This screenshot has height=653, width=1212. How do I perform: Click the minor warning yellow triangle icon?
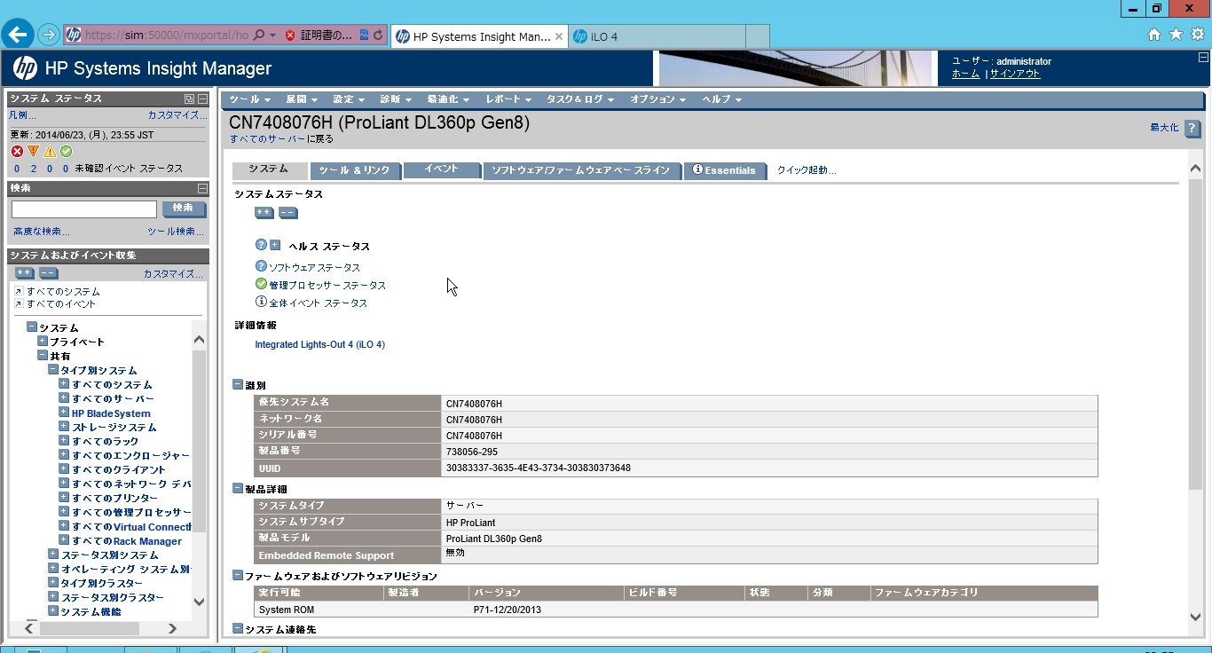(x=50, y=152)
